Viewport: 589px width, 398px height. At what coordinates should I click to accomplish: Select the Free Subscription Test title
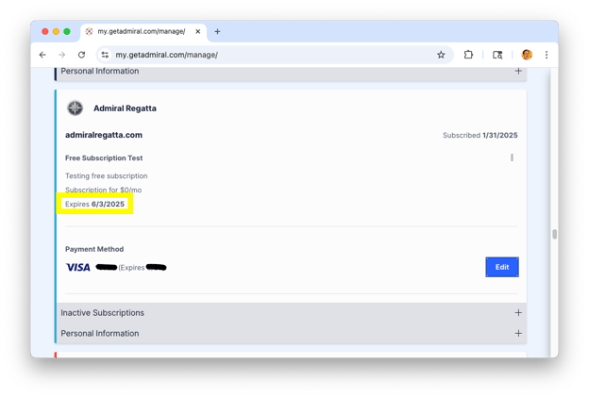tap(104, 158)
